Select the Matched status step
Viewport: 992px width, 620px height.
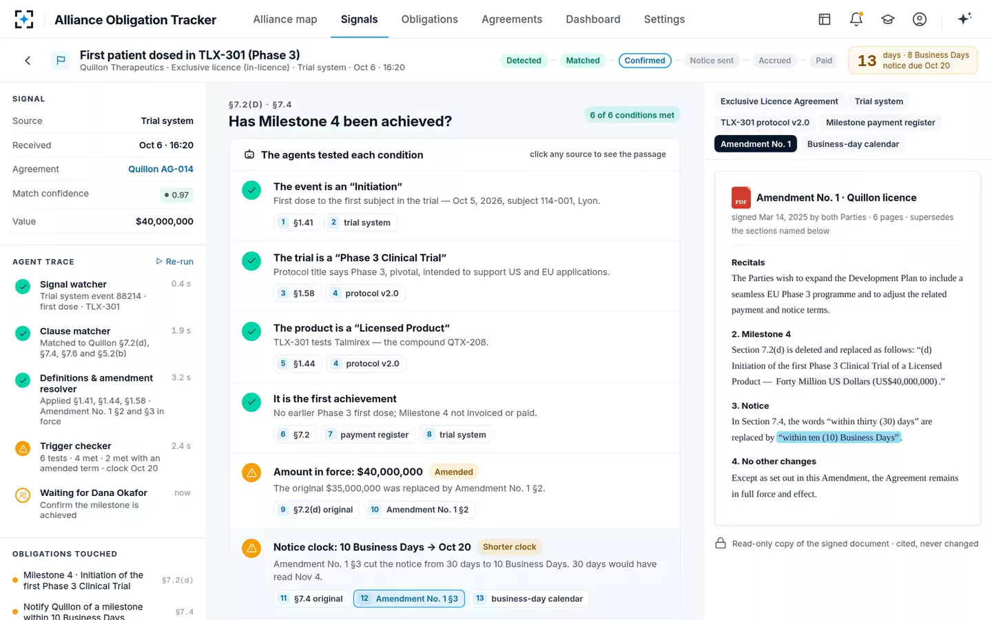point(583,61)
